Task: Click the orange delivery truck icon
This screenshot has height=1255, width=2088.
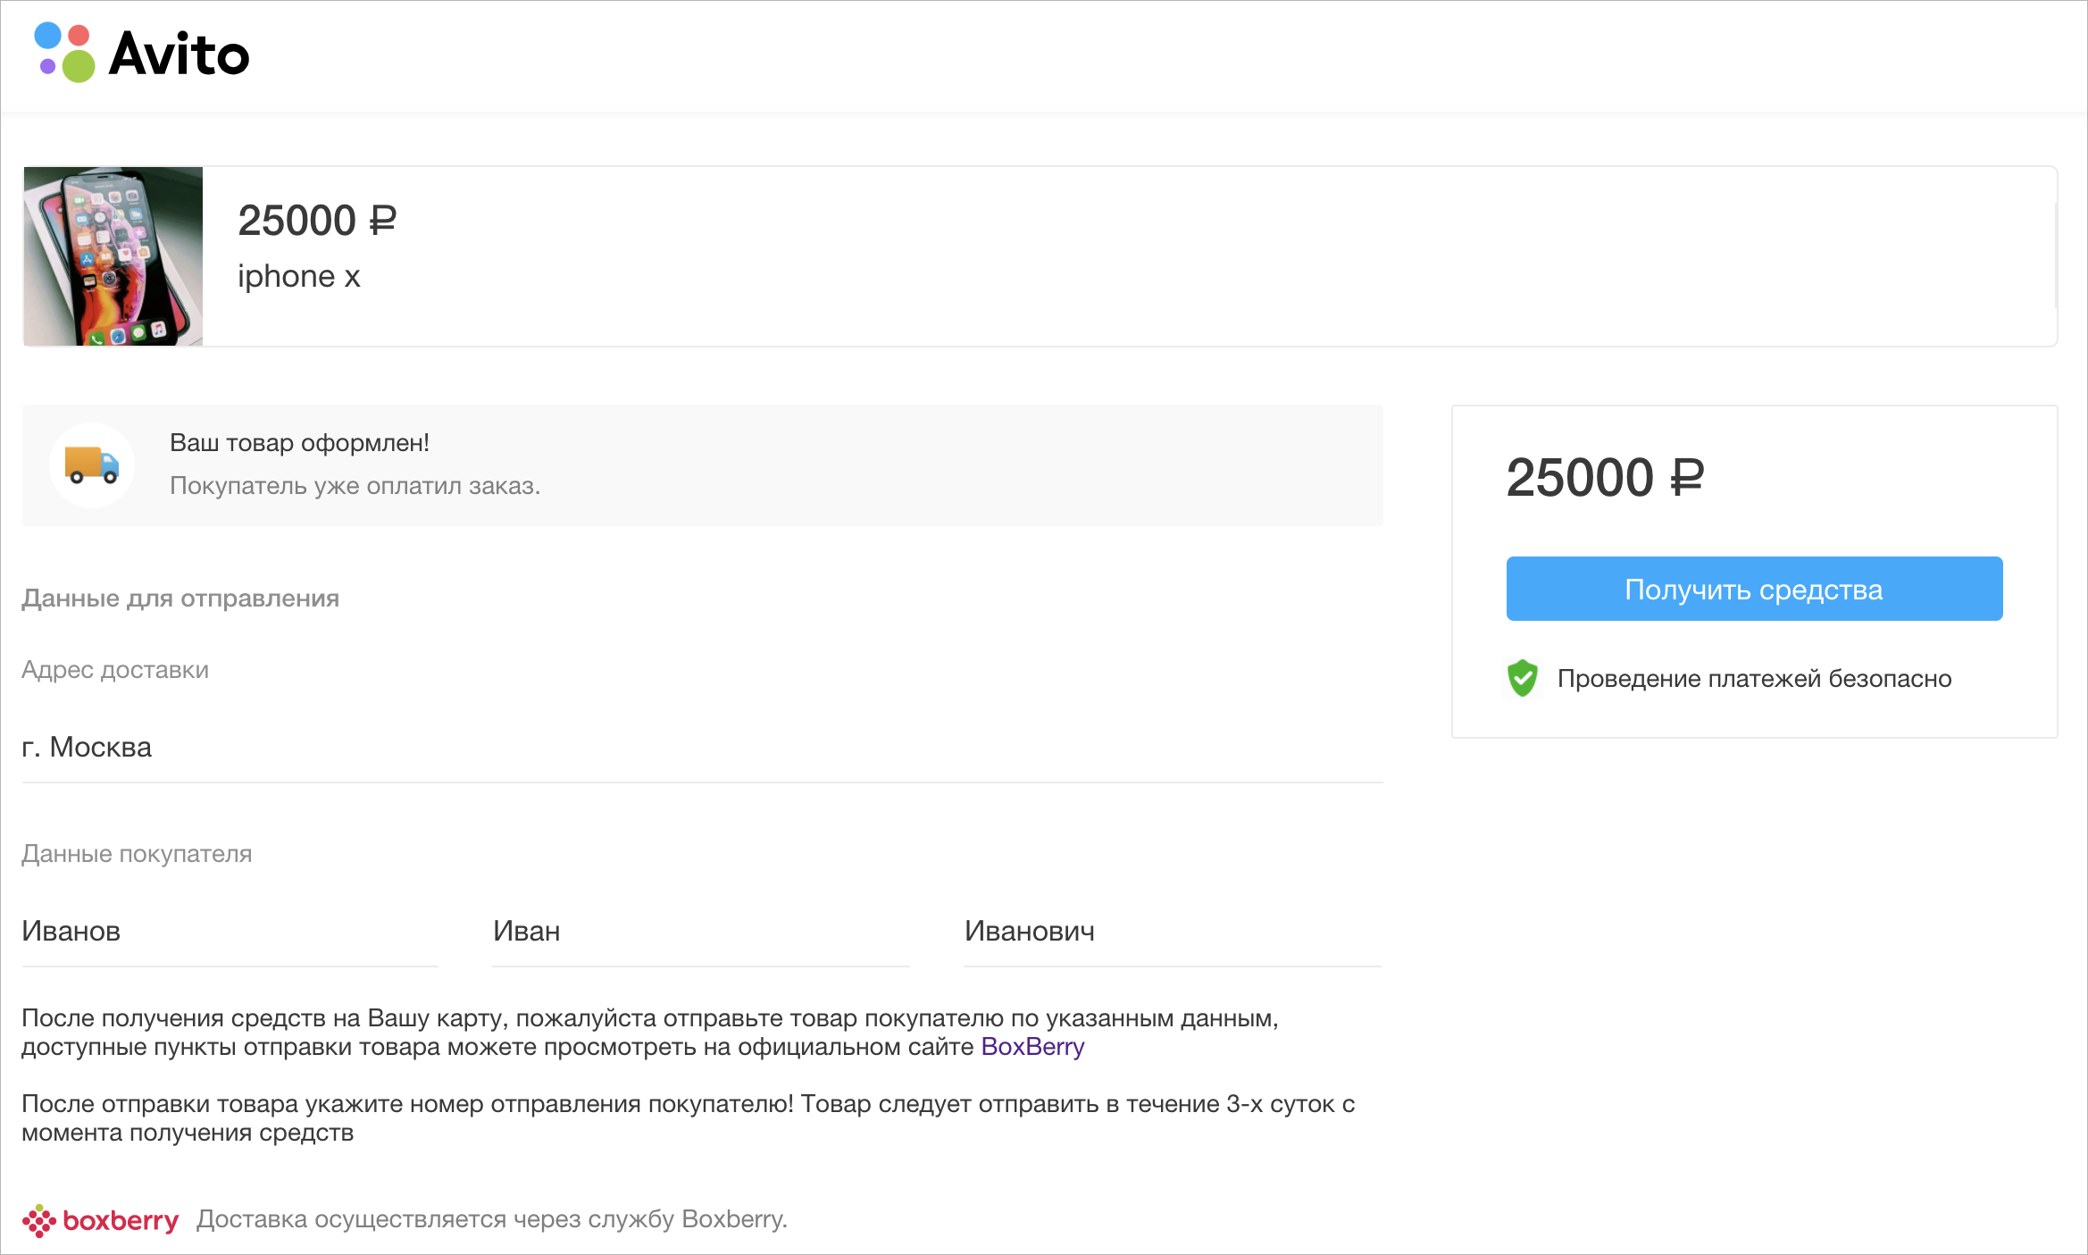Action: [92, 465]
